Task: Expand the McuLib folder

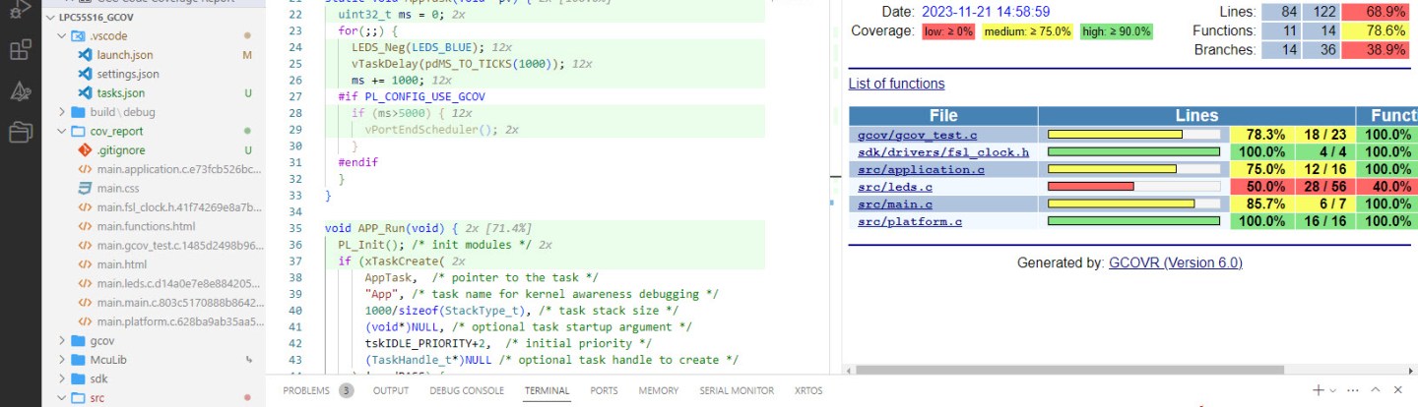Action: pyautogui.click(x=62, y=360)
